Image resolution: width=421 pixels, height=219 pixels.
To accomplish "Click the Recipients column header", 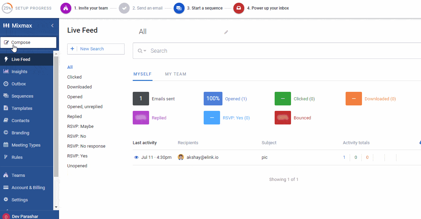I will pos(188,143).
